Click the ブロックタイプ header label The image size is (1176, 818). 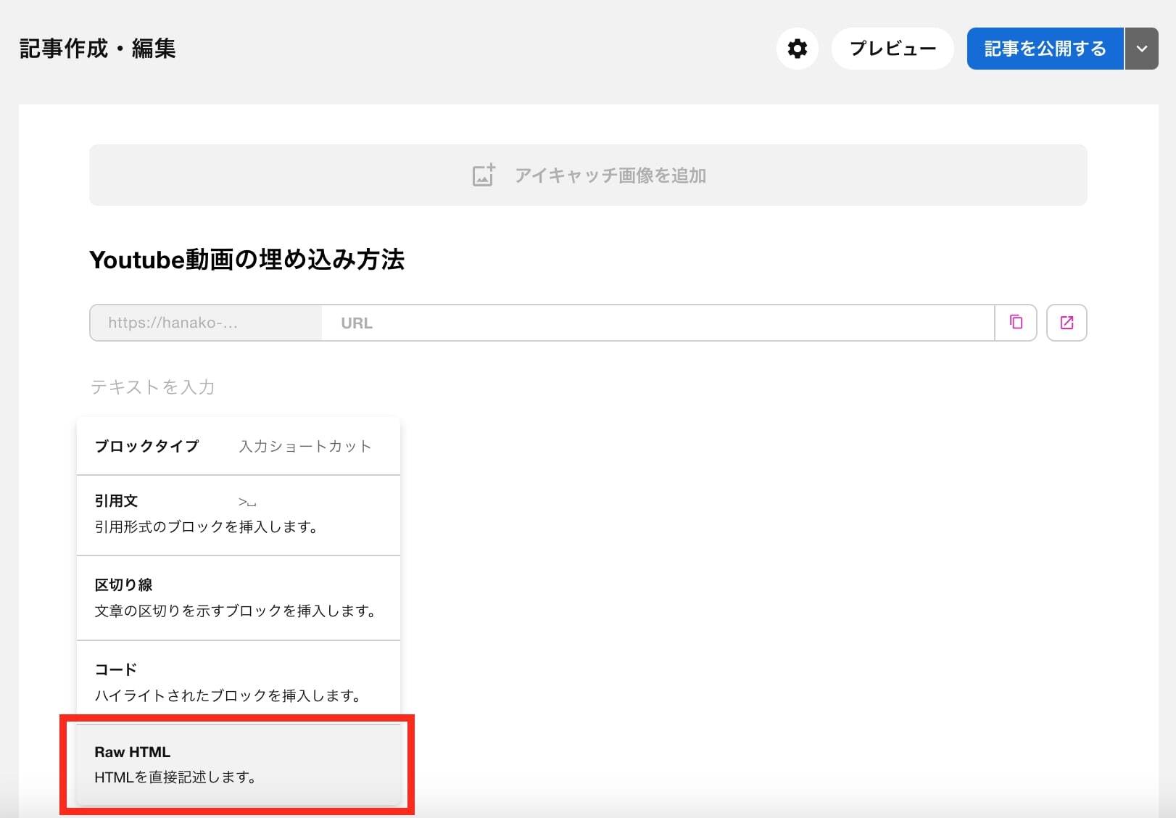pos(146,446)
